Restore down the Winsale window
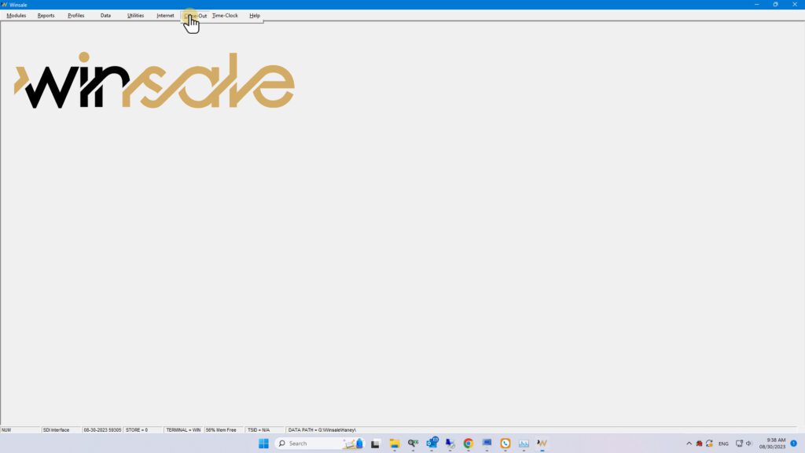805x453 pixels. tap(776, 5)
